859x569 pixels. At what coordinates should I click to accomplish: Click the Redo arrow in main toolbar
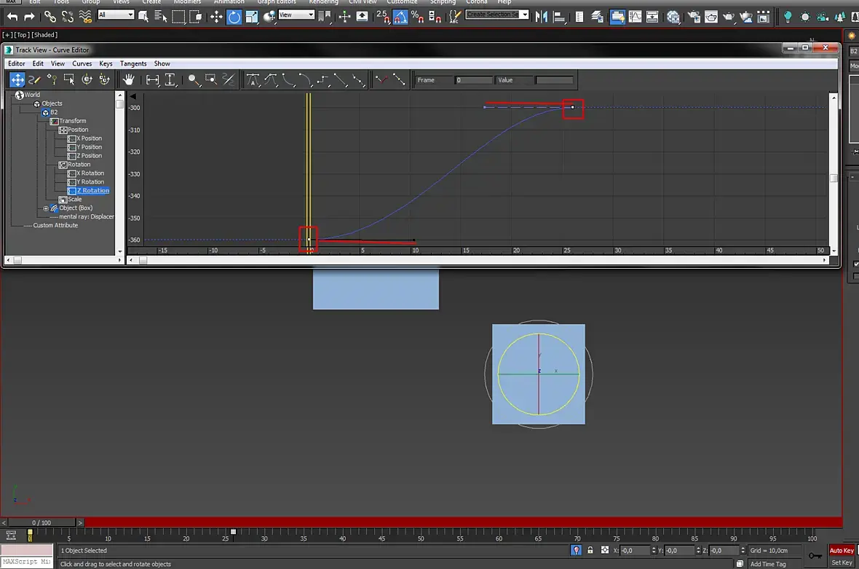click(29, 17)
